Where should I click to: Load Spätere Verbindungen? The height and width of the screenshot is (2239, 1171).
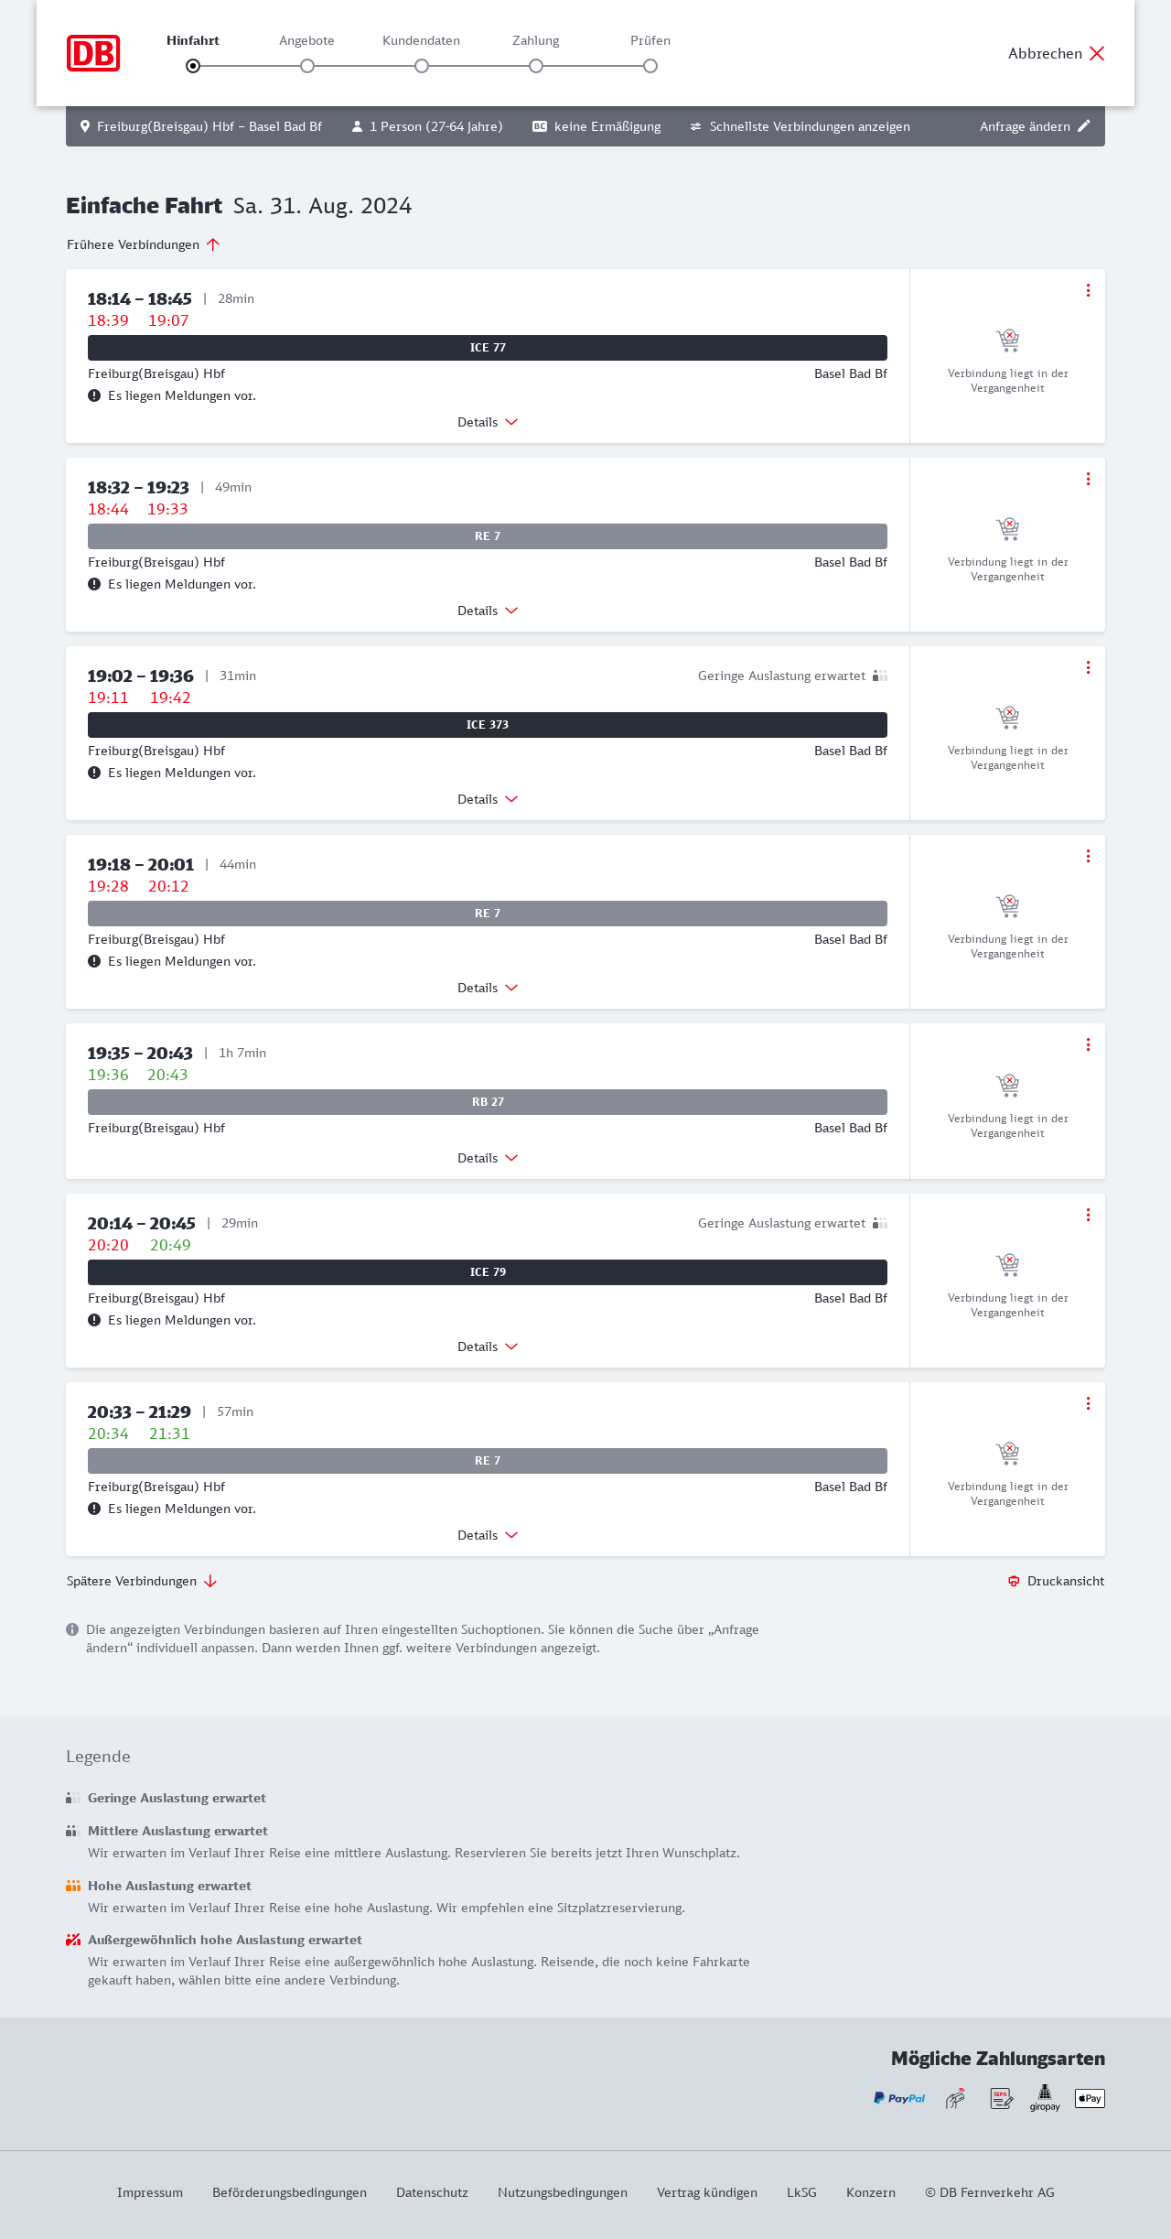(x=141, y=1581)
